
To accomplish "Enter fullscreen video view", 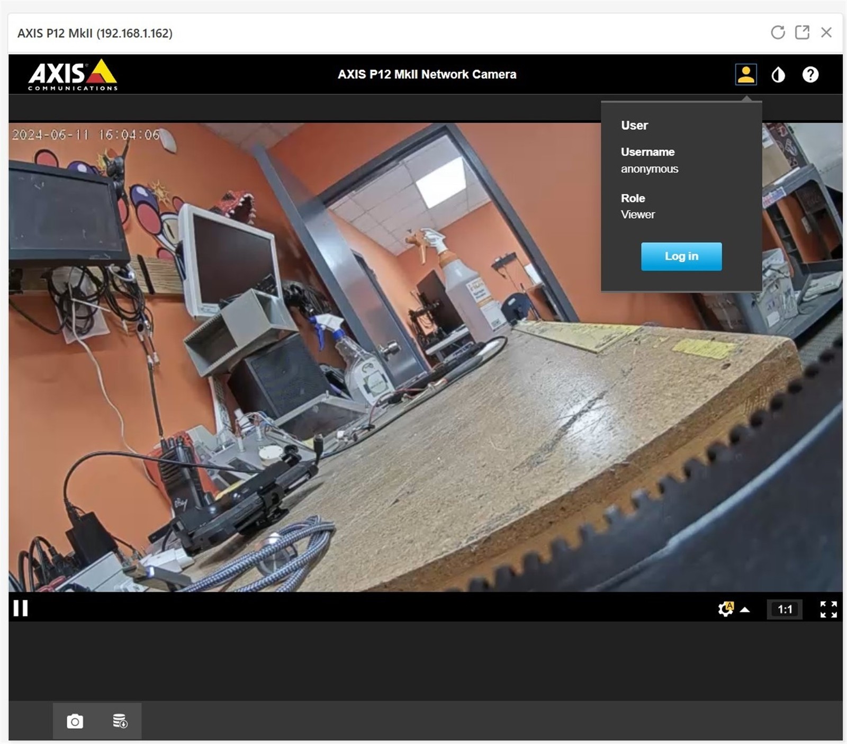I will pos(828,609).
